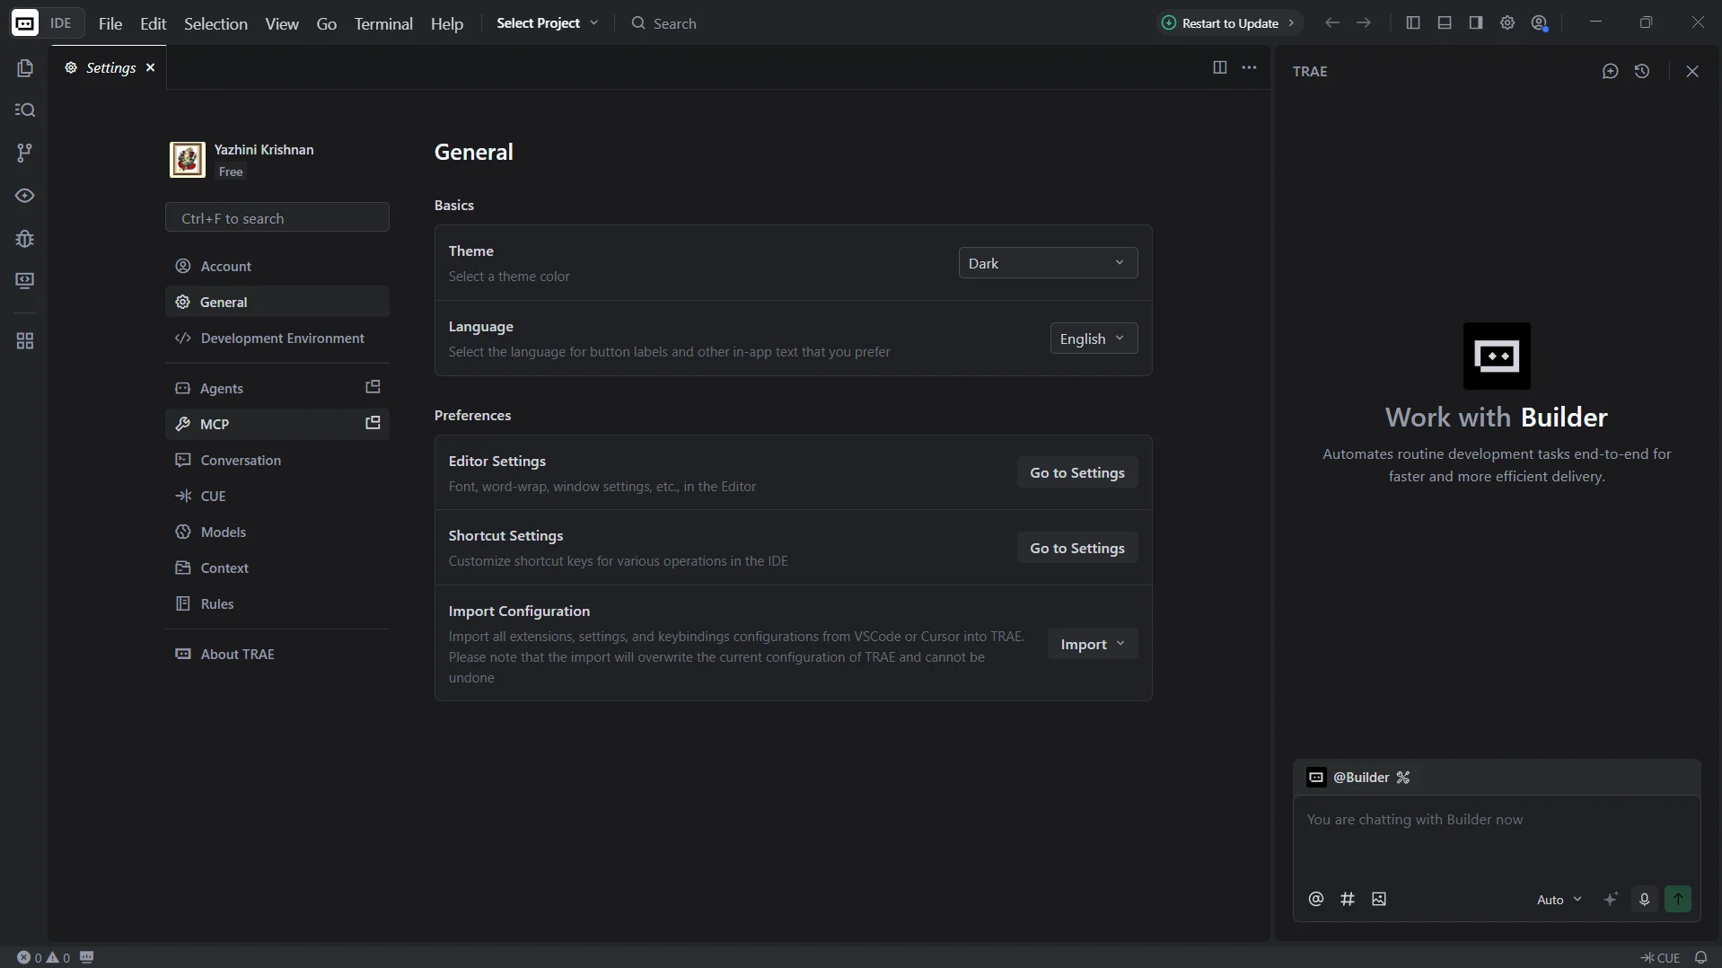Open the Edit menu
Viewport: 1722px width, 968px height.
tap(154, 23)
